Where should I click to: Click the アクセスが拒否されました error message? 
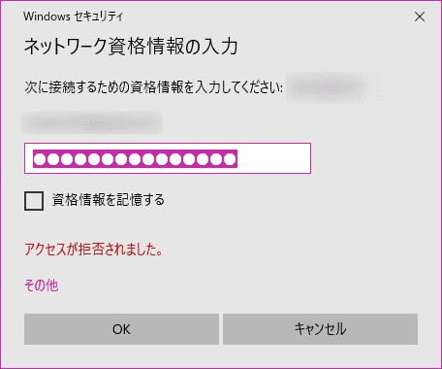coord(93,250)
